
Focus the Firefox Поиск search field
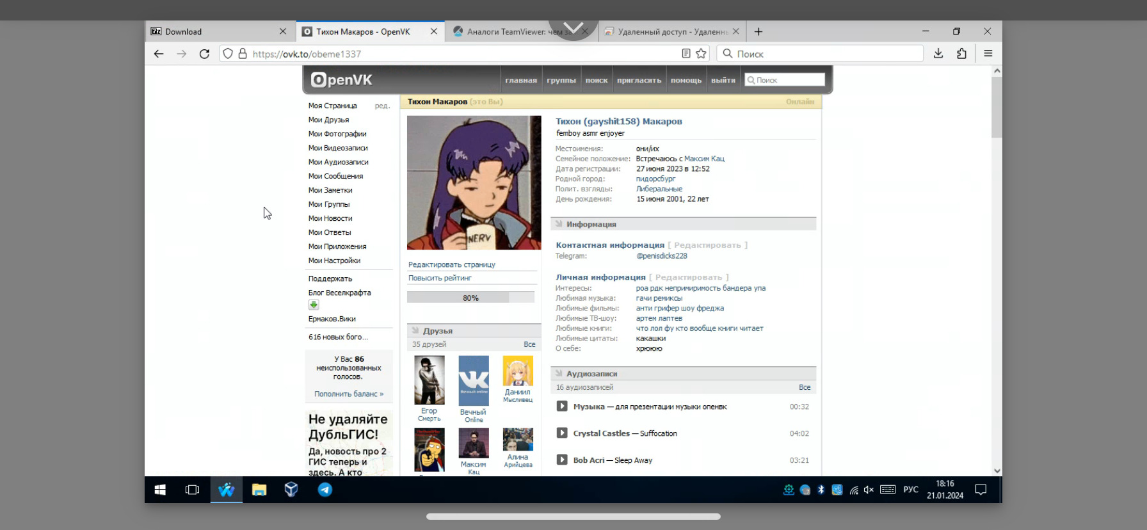click(x=820, y=54)
